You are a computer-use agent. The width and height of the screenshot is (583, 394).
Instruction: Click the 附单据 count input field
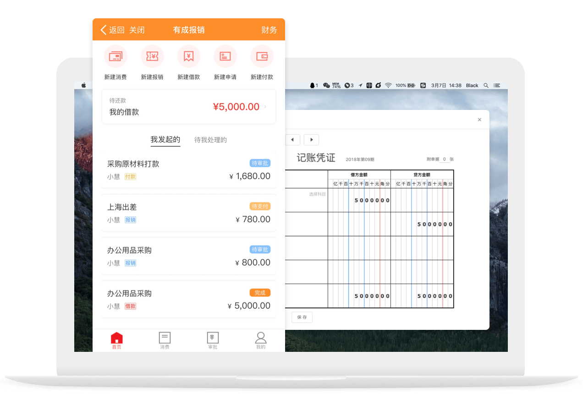[x=444, y=159]
